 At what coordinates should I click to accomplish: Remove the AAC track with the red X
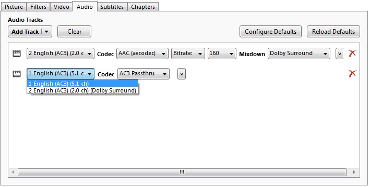tap(352, 54)
